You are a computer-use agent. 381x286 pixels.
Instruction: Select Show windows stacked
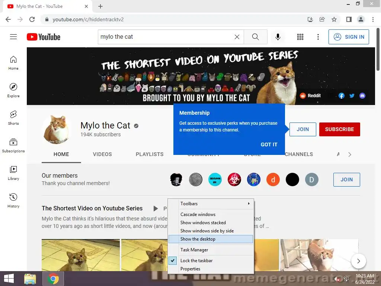pyautogui.click(x=211, y=223)
